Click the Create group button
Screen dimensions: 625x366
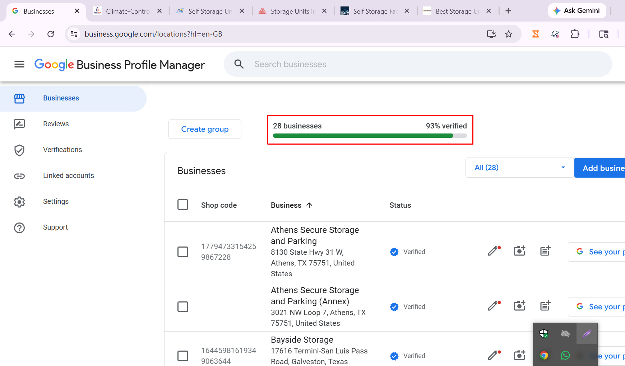(205, 129)
